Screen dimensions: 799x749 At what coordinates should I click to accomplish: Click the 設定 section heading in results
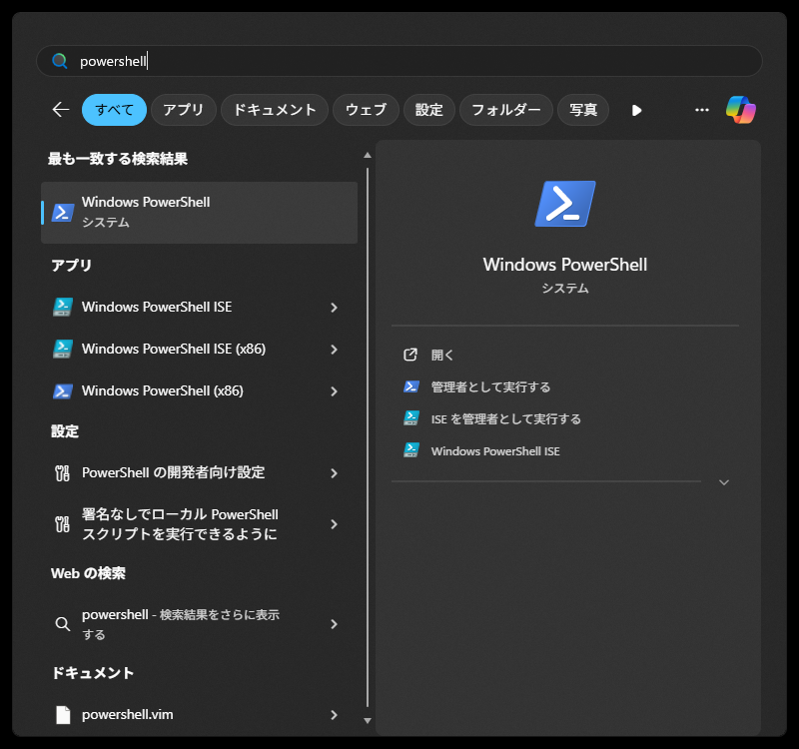[65, 431]
